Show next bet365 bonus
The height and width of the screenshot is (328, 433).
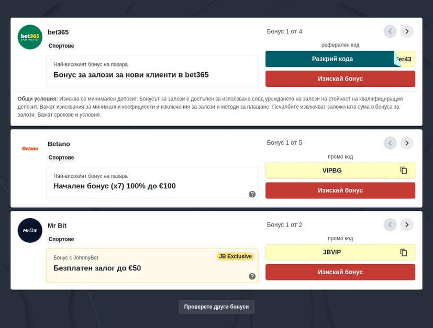[407, 31]
